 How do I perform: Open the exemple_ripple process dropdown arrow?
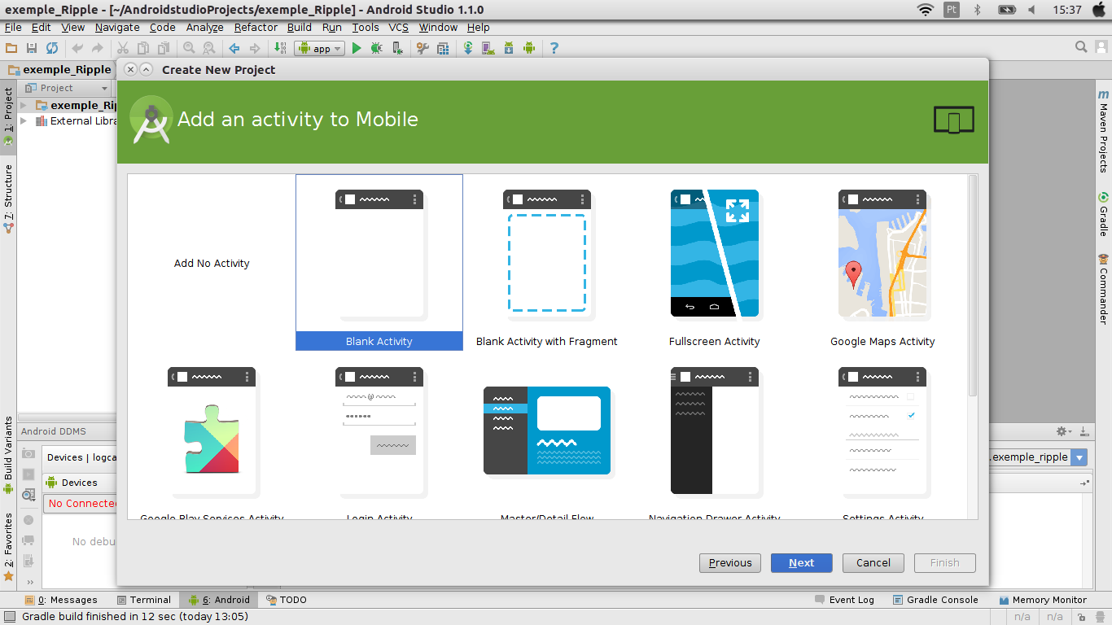coord(1079,457)
